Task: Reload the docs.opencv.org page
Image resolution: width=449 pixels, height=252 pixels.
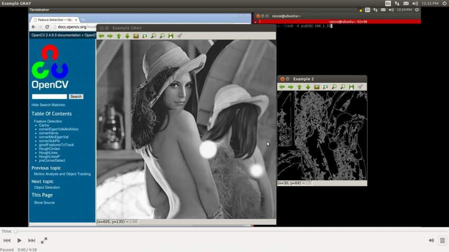Action: pyautogui.click(x=47, y=27)
